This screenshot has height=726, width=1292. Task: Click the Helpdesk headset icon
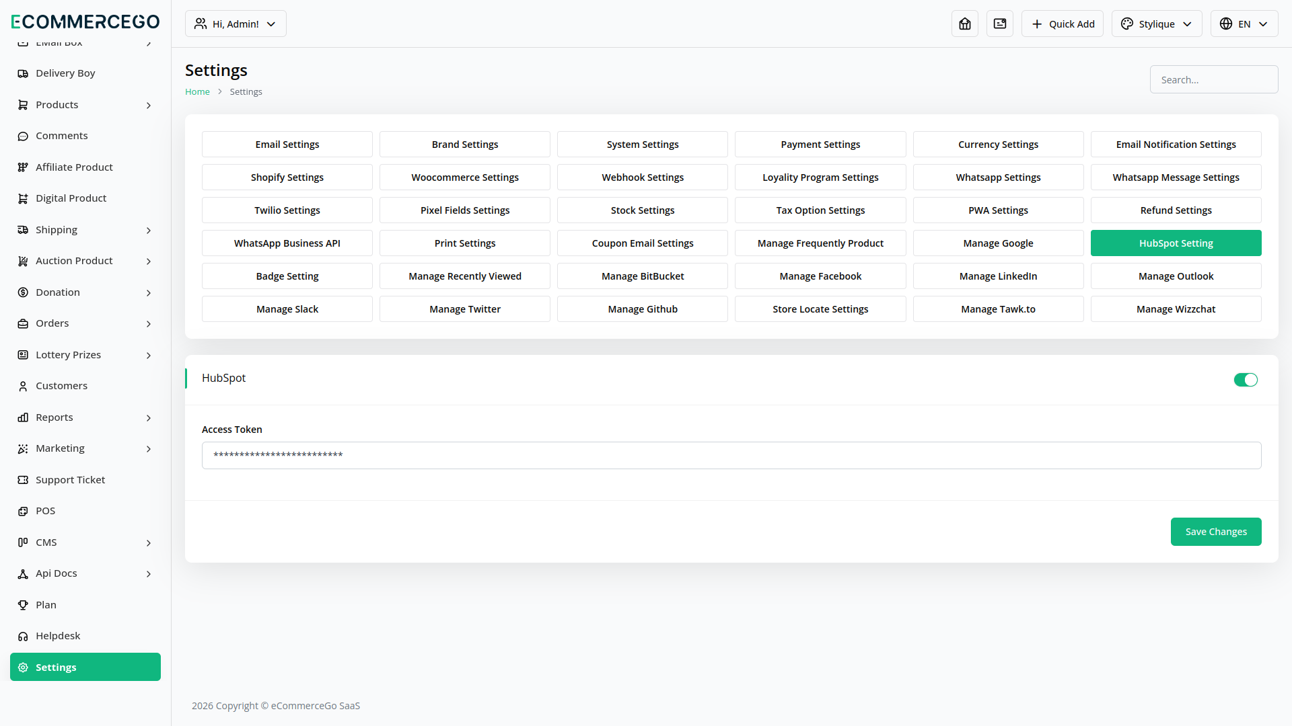pyautogui.click(x=23, y=636)
